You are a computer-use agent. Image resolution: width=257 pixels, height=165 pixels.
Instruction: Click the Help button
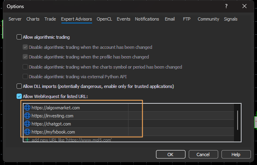pyautogui.click(x=236, y=154)
